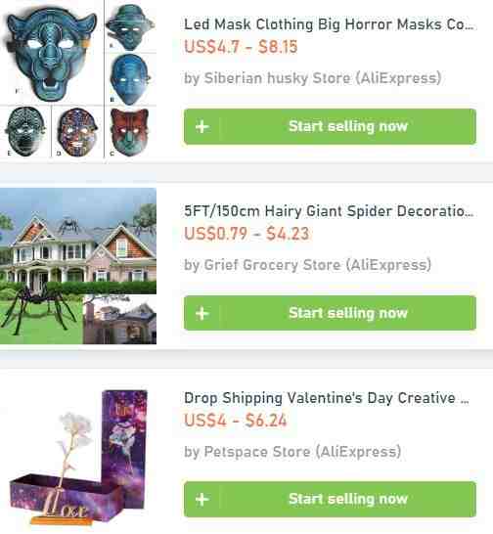This screenshot has height=534, width=493.
Task: Open the 5FT/150cm Hairy Giant Spider title
Action: [x=329, y=211]
